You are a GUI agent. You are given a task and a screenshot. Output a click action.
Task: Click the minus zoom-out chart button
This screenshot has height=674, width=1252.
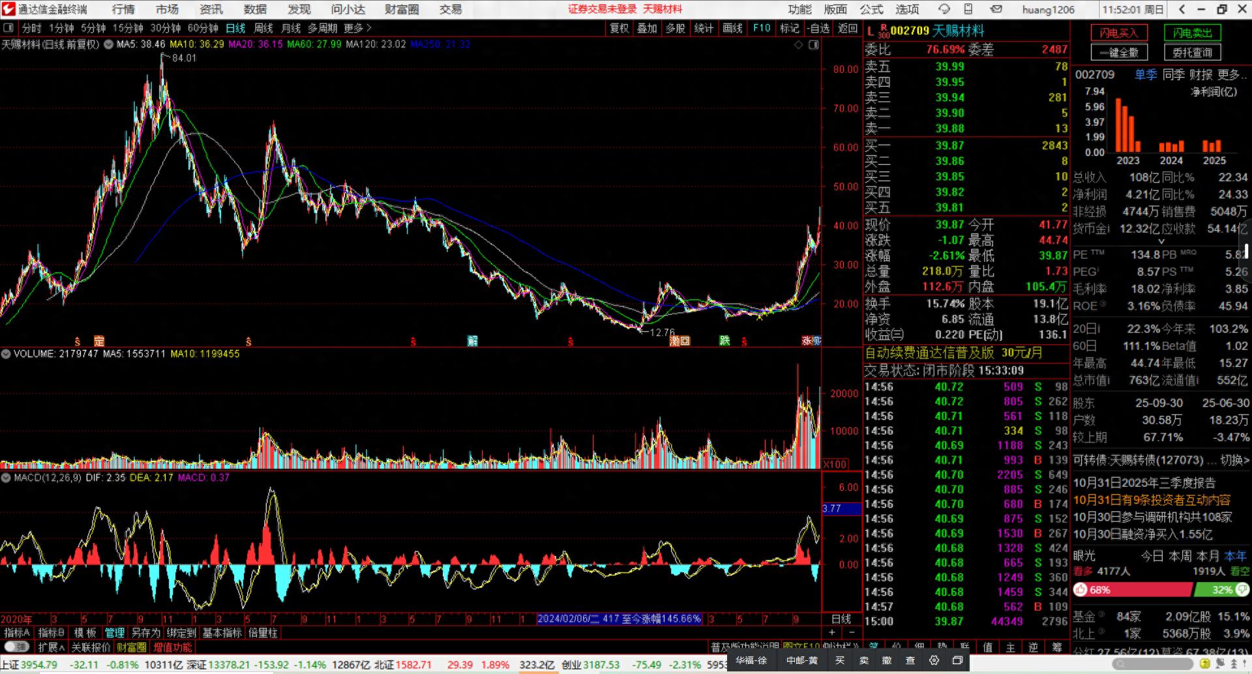click(852, 632)
